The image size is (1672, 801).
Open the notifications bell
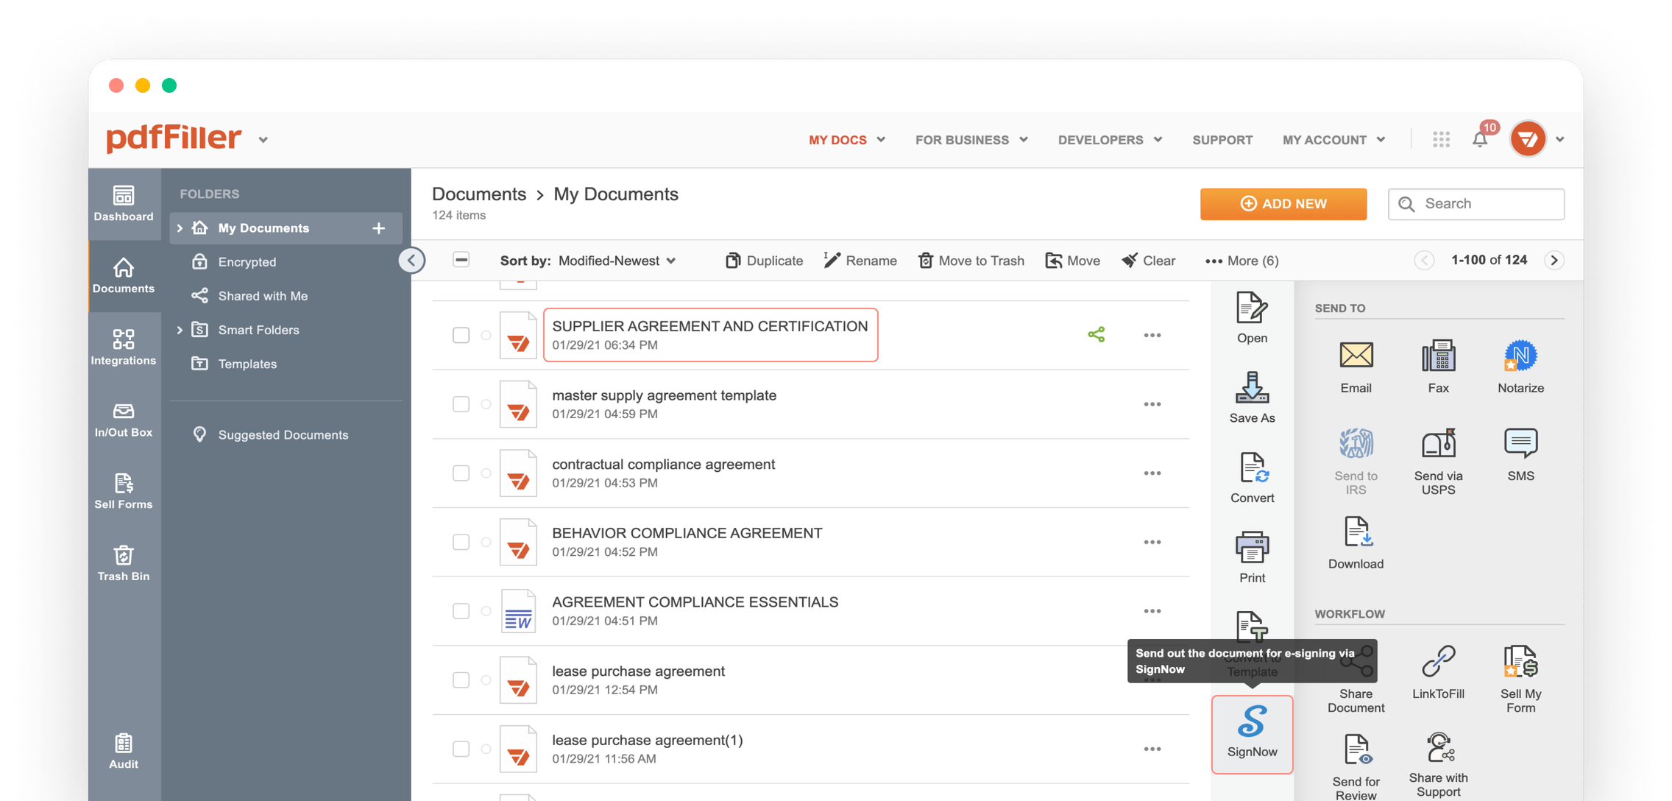point(1479,138)
